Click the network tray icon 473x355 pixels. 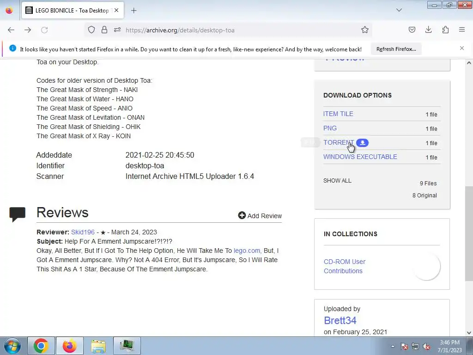(415, 346)
